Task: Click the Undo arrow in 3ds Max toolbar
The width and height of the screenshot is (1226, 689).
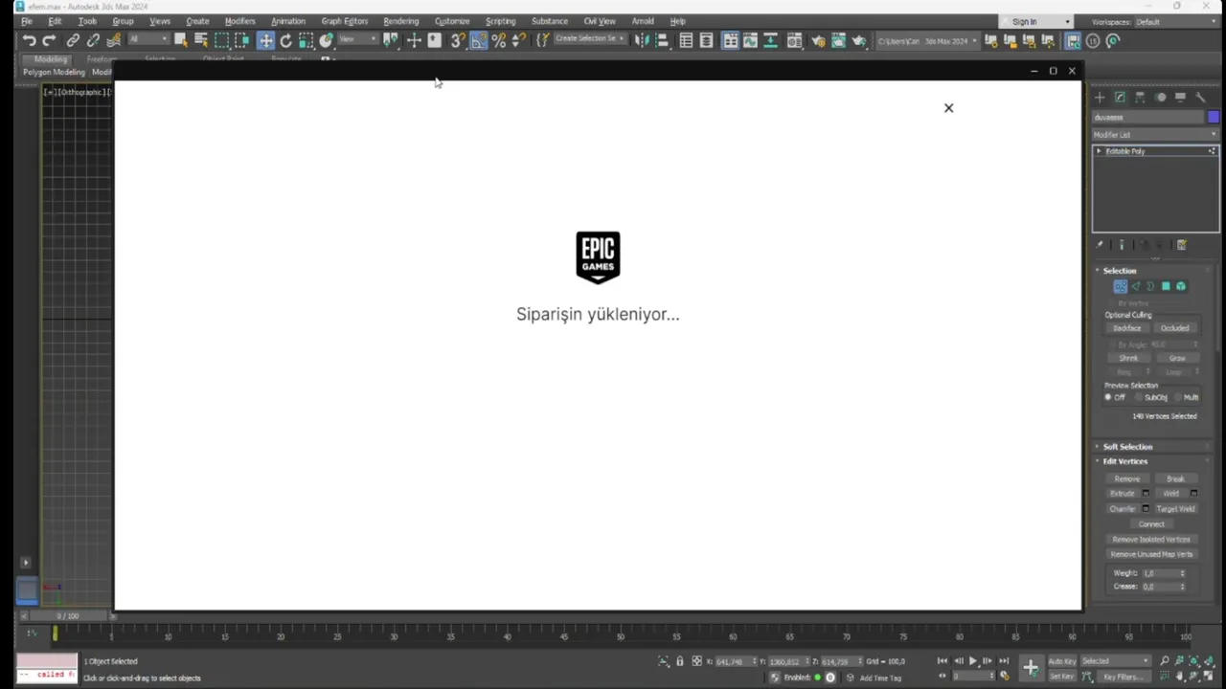Action: pyautogui.click(x=29, y=40)
